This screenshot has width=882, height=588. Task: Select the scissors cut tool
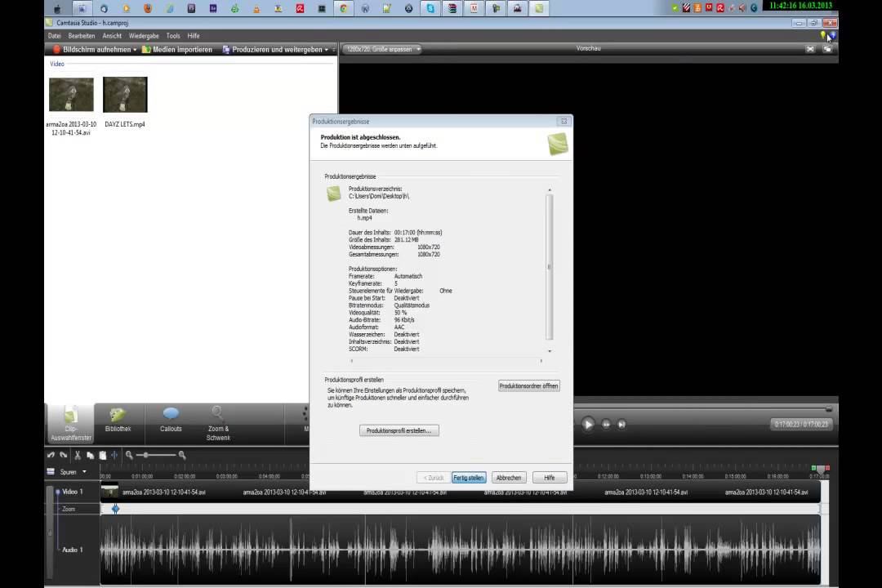tap(78, 455)
